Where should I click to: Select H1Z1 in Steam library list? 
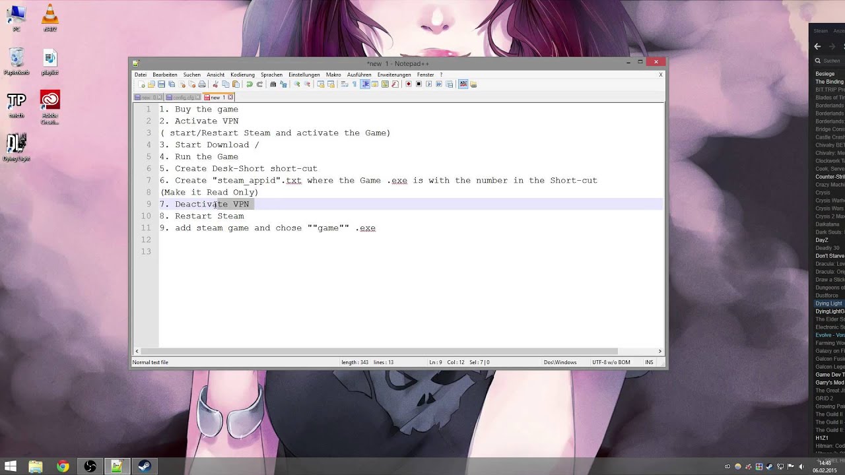point(822,438)
